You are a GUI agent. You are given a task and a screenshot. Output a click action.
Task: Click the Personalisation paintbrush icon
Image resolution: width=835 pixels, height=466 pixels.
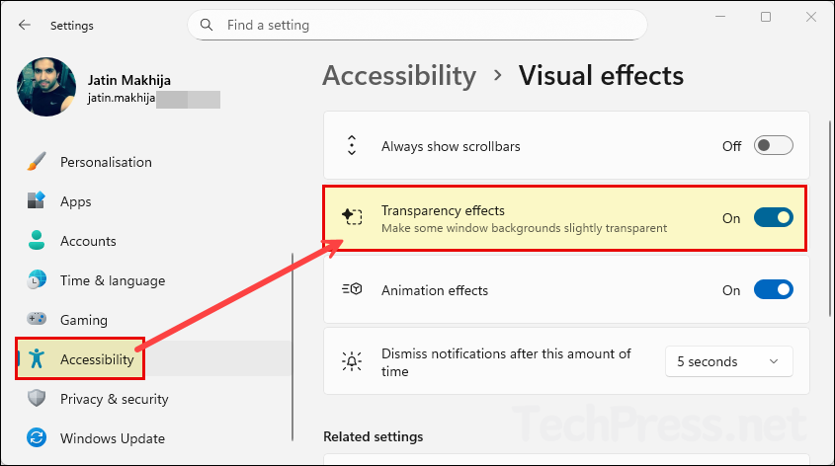(37, 162)
